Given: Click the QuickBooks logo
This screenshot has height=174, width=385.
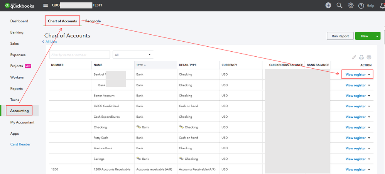Looking at the screenshot, I should 19,5.
